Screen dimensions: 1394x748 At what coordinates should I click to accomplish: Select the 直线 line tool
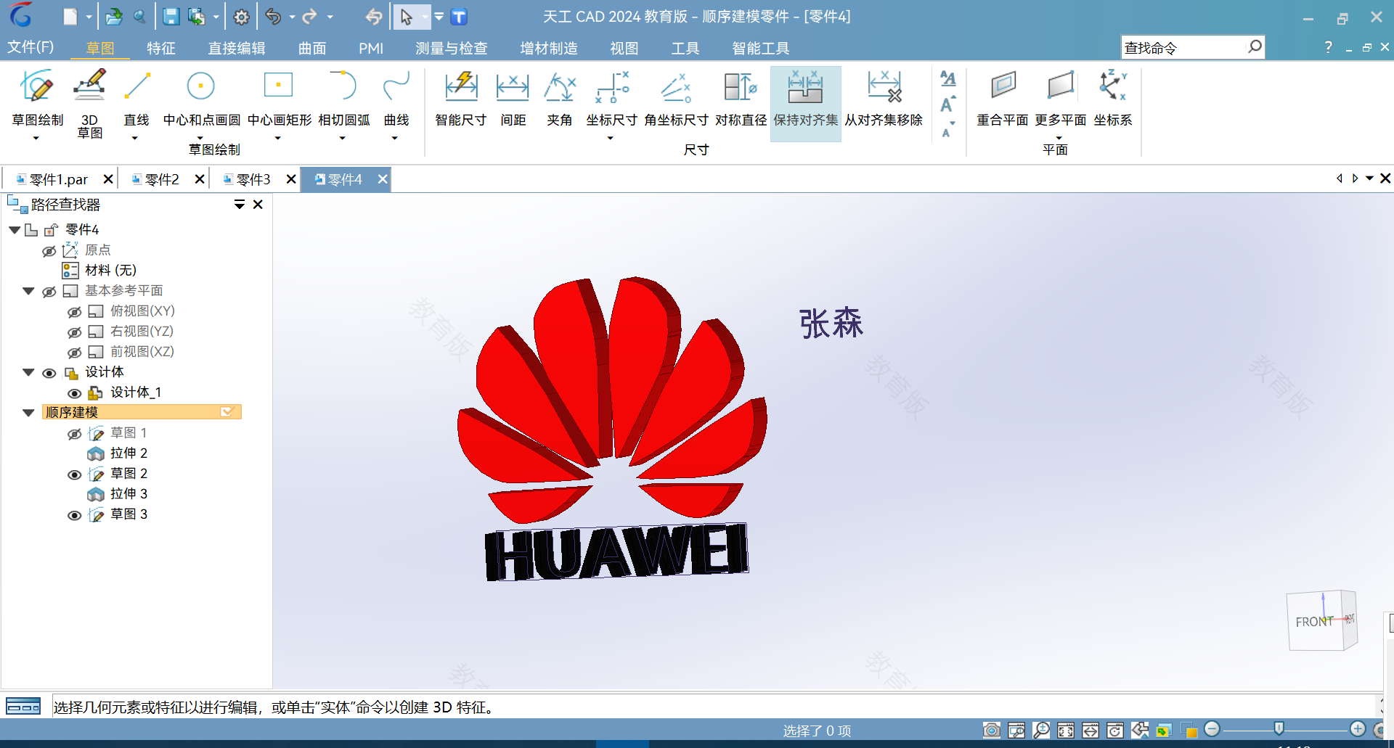(136, 99)
